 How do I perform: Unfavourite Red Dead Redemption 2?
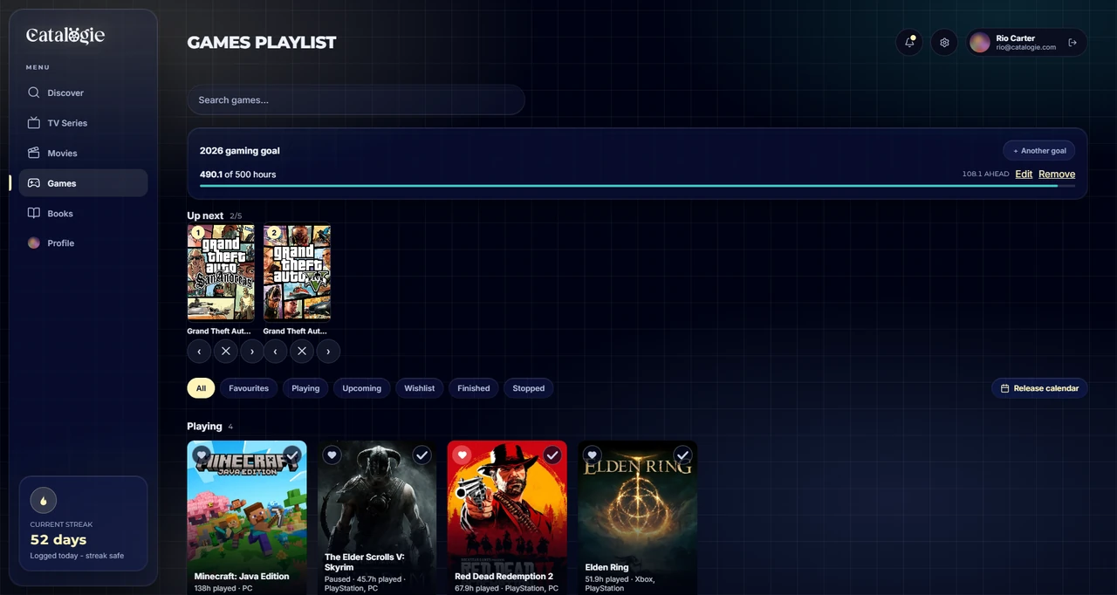coord(462,455)
